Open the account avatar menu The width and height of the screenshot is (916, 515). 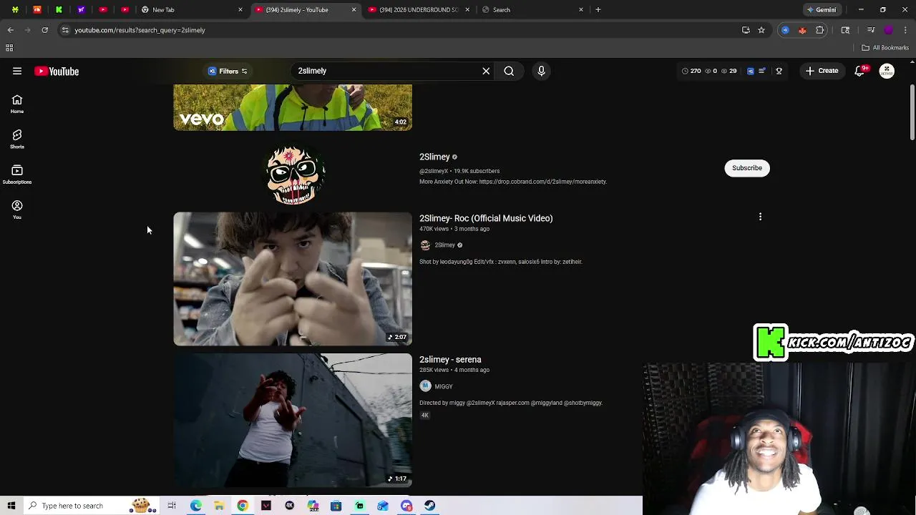pos(887,71)
